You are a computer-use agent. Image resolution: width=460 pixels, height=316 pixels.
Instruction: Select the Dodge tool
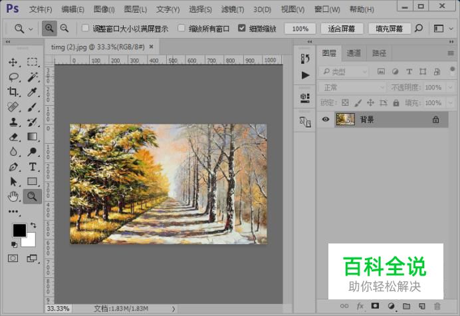click(x=32, y=152)
